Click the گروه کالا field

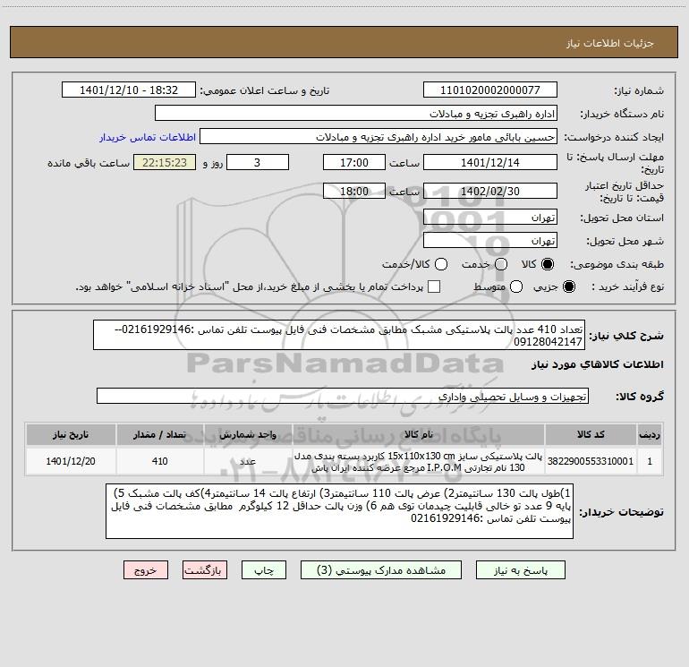point(343,396)
